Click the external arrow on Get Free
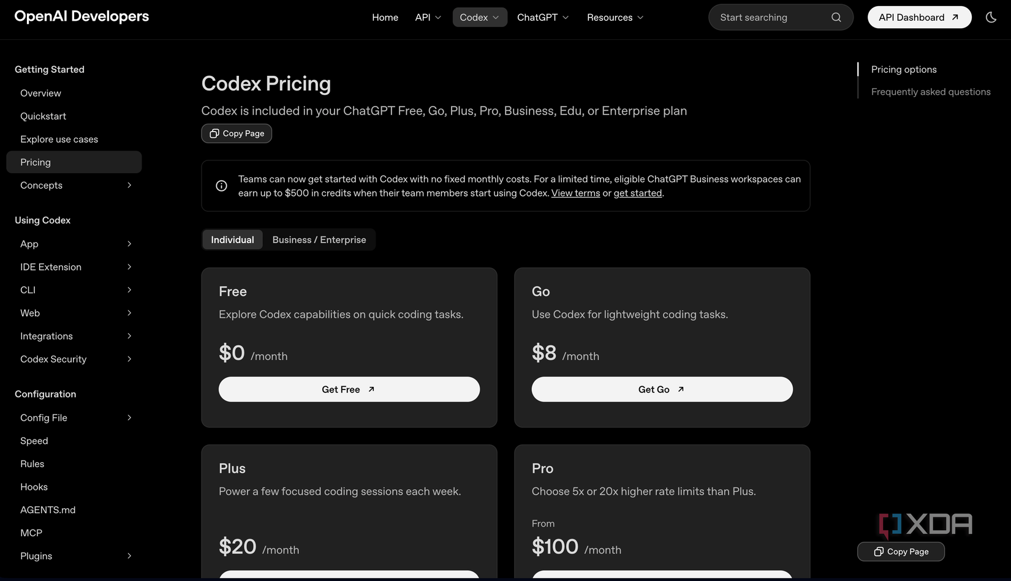Viewport: 1011px width, 581px height. (371, 389)
